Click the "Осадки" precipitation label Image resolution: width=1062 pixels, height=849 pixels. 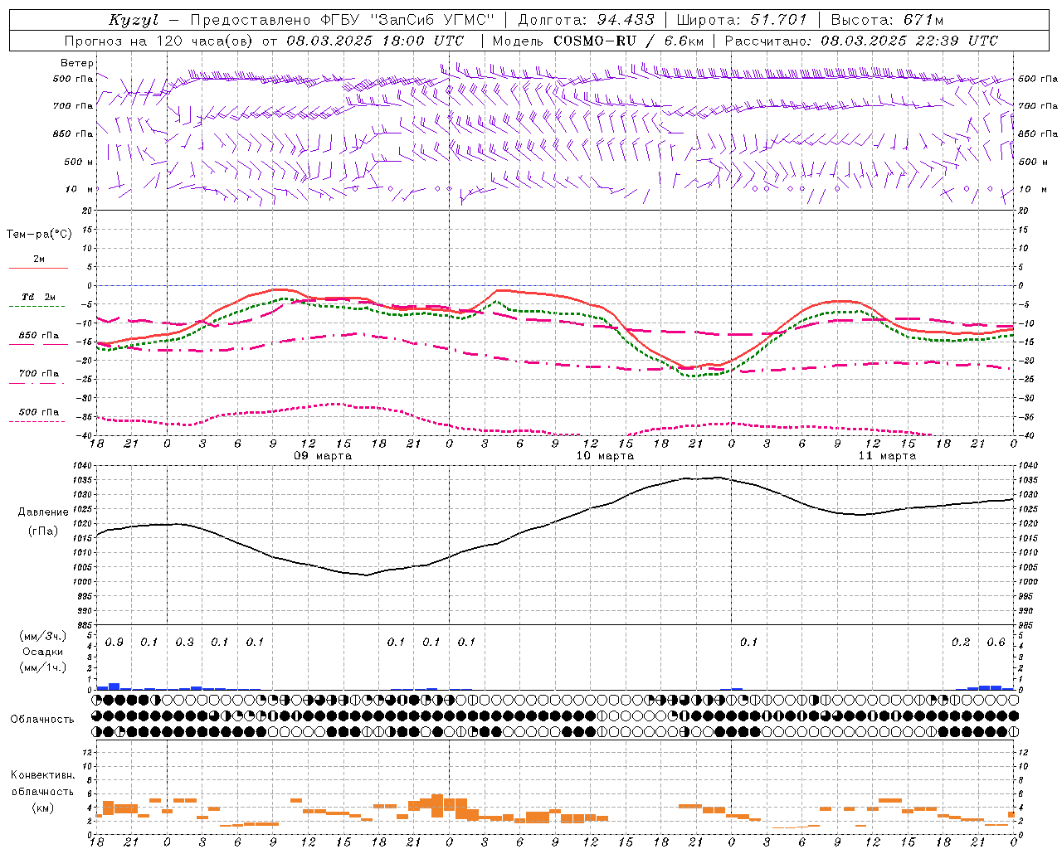[42, 652]
